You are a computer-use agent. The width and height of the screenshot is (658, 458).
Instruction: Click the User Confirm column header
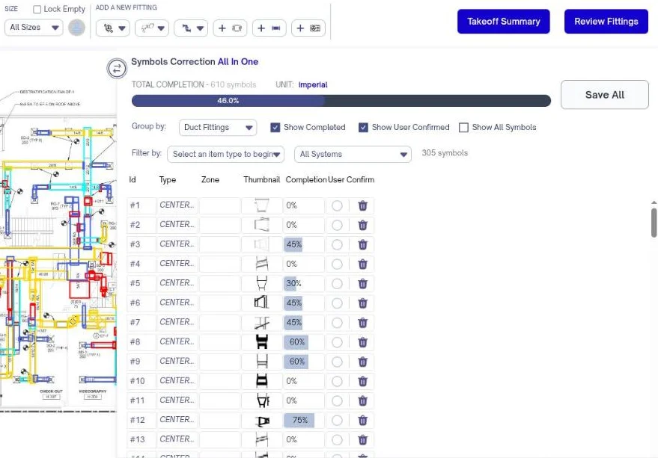coord(351,180)
